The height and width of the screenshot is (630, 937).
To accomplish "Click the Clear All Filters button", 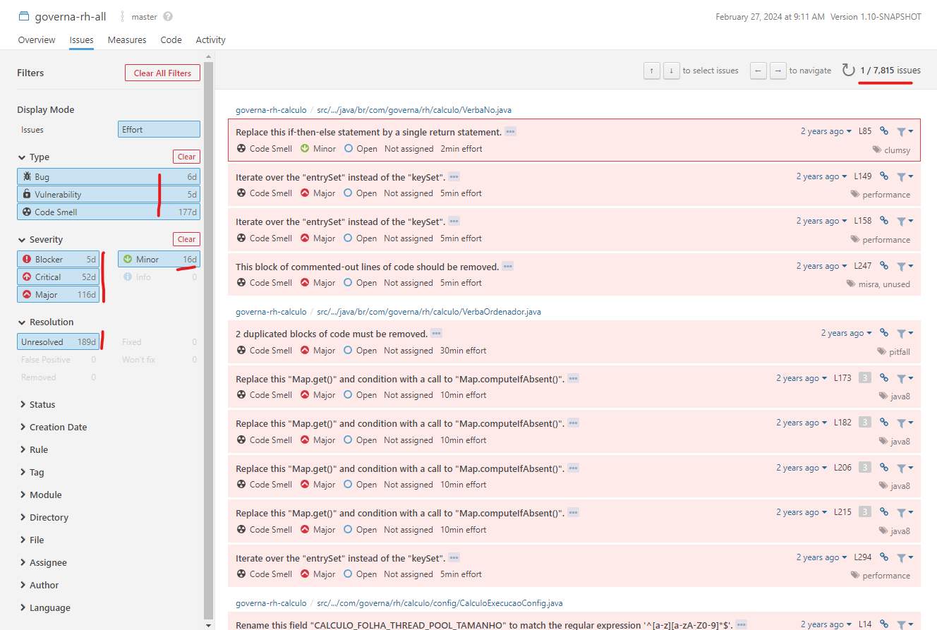I will pyautogui.click(x=162, y=73).
